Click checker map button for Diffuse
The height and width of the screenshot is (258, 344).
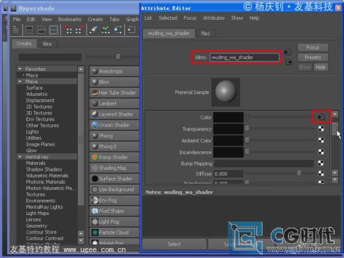point(322,173)
